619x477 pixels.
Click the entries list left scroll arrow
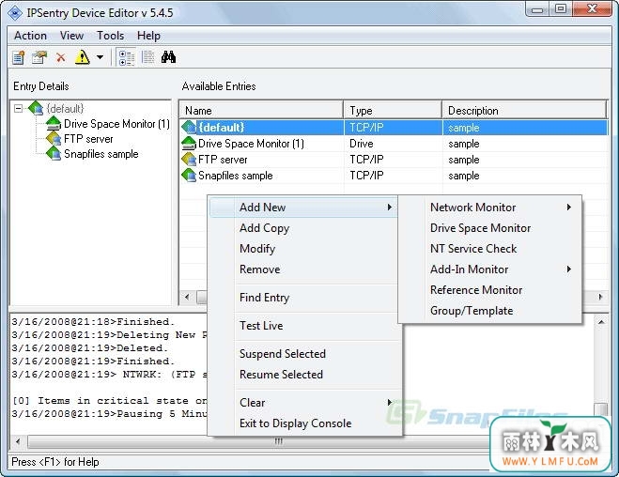tap(187, 297)
